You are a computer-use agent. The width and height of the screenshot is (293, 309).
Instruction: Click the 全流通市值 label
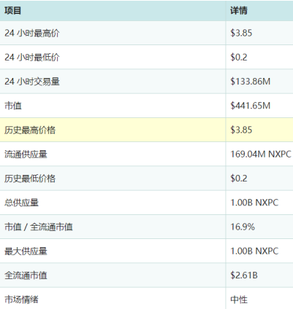[26, 275]
